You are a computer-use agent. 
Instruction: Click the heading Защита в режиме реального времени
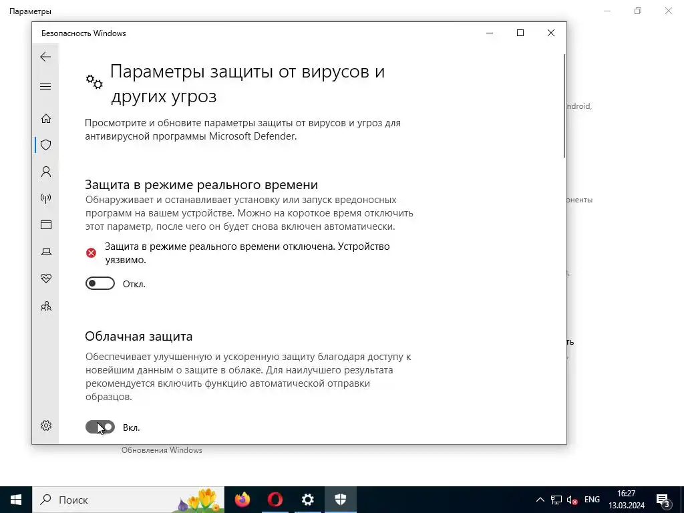pyautogui.click(x=201, y=184)
